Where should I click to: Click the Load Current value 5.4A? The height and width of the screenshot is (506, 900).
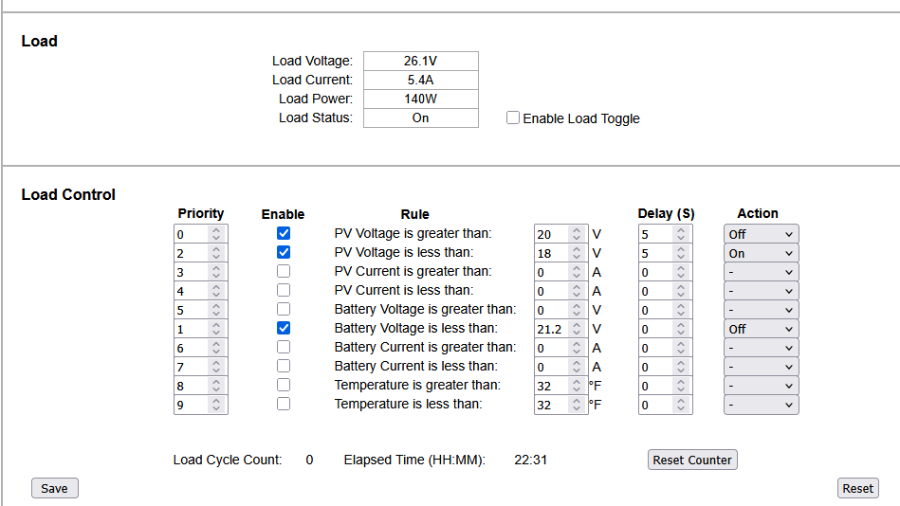point(421,80)
